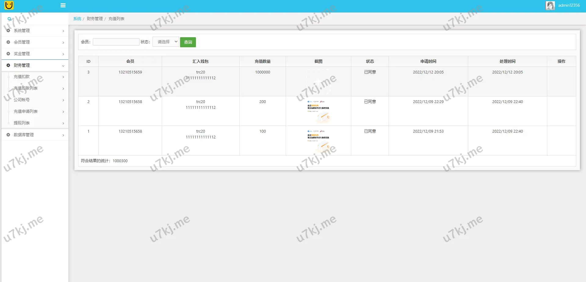This screenshot has height=282, width=586.
Task: Click the gear icon beside 数据库管理
Action: coord(8,135)
